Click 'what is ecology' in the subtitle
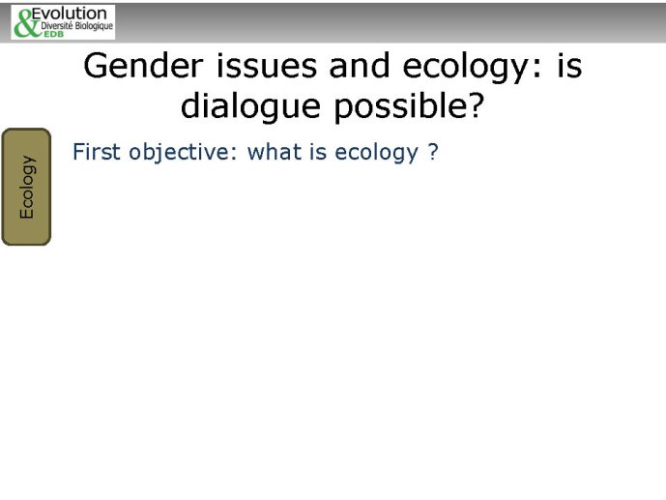Screen dimensions: 666x500 [x=333, y=153]
